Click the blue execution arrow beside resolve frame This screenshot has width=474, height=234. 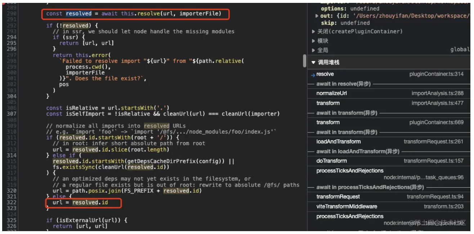coord(314,74)
